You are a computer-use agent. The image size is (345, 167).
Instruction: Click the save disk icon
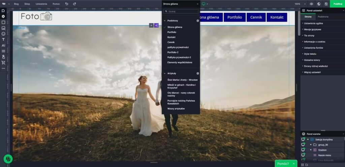[x=326, y=4]
